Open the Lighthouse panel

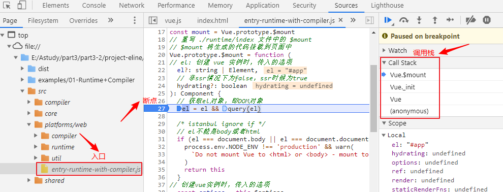point(387,6)
